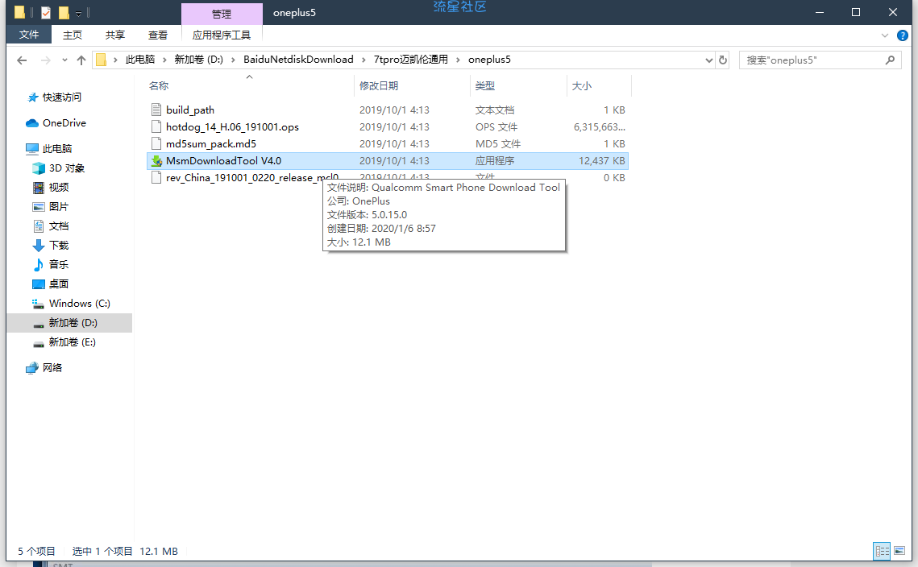Screen dimensions: 918x567
Task: Open 新加卷 (E:) drive in sidebar
Action: (x=72, y=341)
